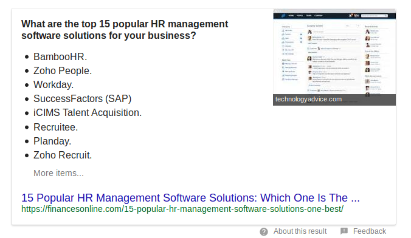Image resolution: width=411 pixels, height=238 pixels.
Task: Click the Feedback text link
Action: pyautogui.click(x=369, y=231)
